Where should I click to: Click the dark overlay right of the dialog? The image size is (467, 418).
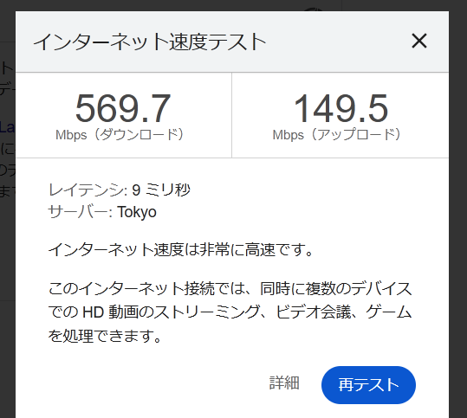coord(458,209)
